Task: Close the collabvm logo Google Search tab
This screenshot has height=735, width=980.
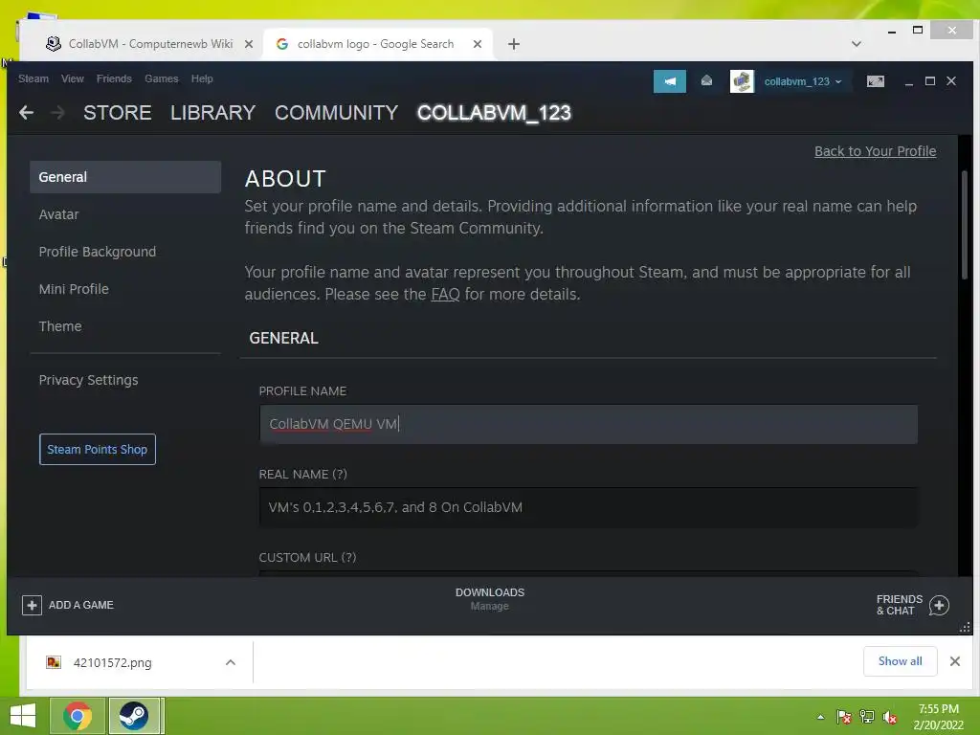Action: point(477,44)
